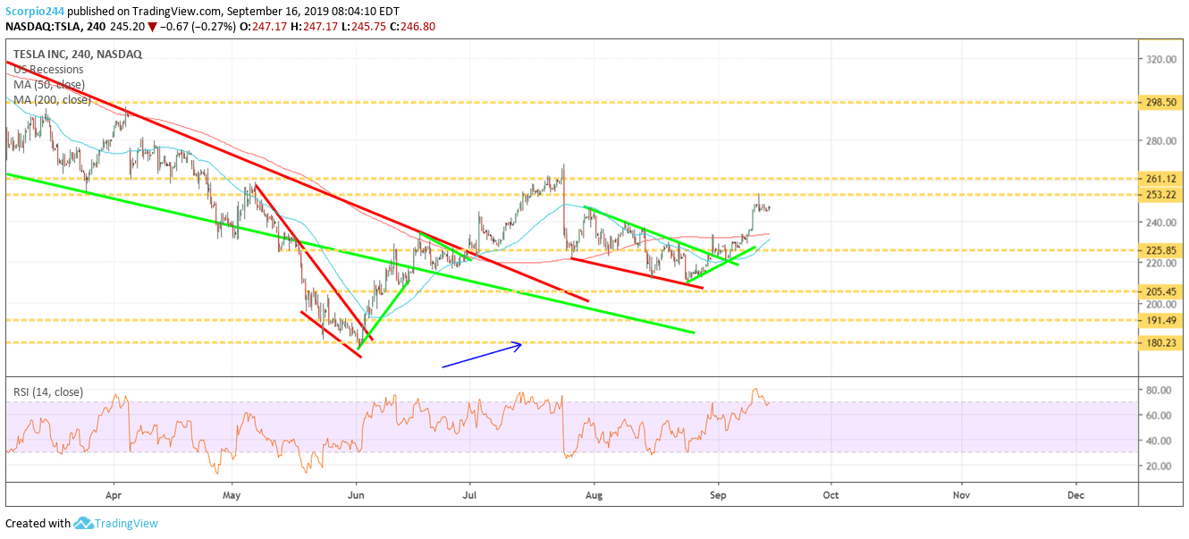The image size is (1189, 539).
Task: Click the Nov label on the time axis
Action: click(x=961, y=494)
